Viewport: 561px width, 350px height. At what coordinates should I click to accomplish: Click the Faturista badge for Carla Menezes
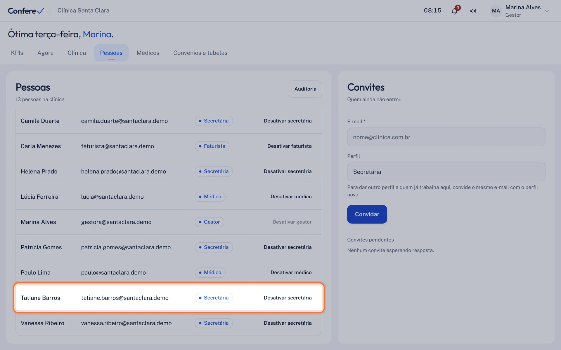[x=212, y=146]
